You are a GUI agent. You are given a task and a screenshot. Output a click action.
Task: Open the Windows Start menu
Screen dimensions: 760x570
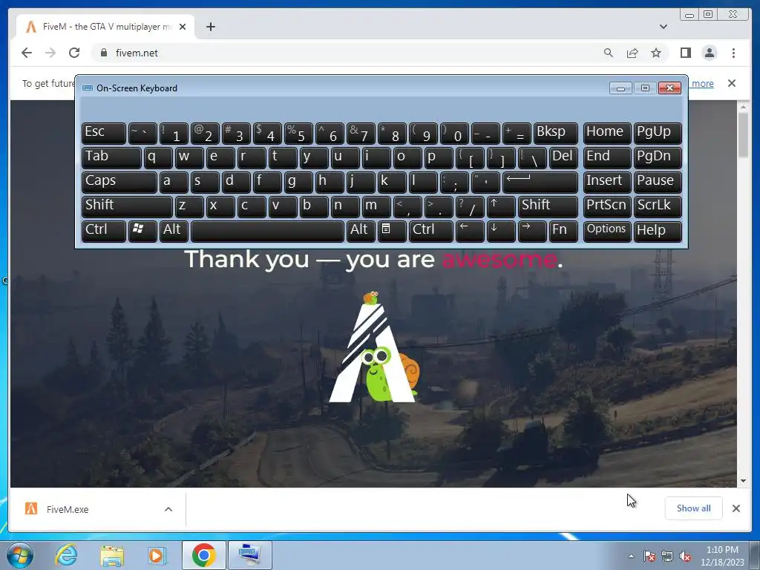[x=19, y=555]
